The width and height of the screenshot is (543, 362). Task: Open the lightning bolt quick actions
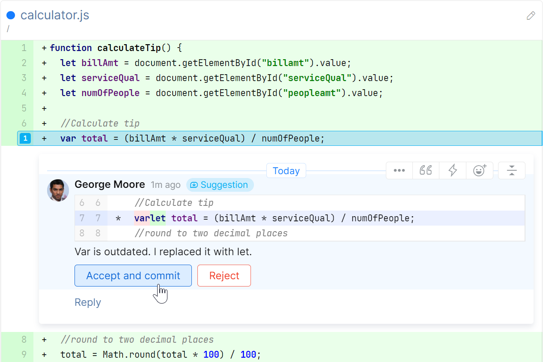453,170
